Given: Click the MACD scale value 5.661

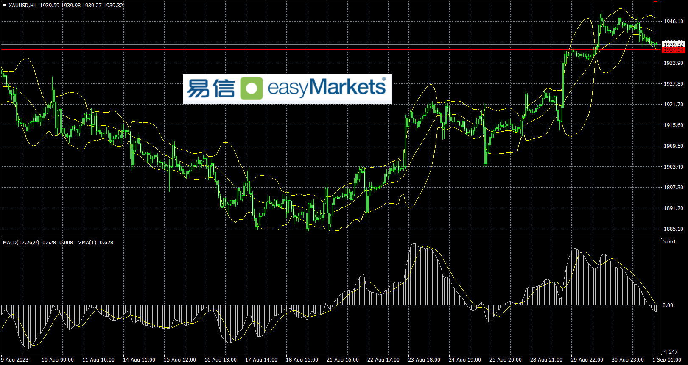Looking at the screenshot, I should click(669, 242).
